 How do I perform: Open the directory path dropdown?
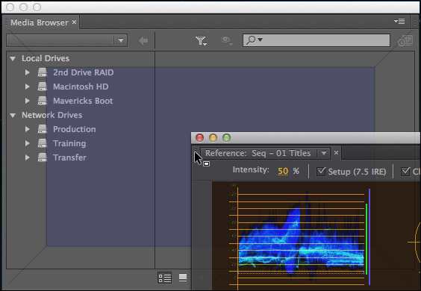coord(121,40)
